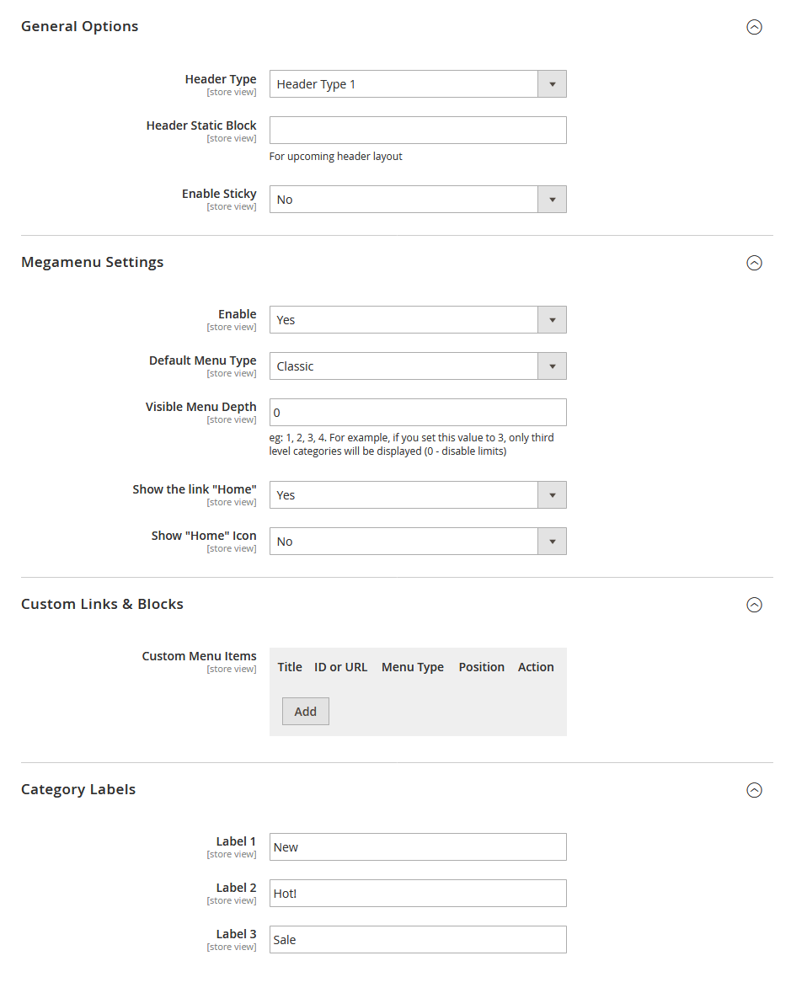
Task: Click the Add button under Custom Menu Items
Action: coord(305,711)
